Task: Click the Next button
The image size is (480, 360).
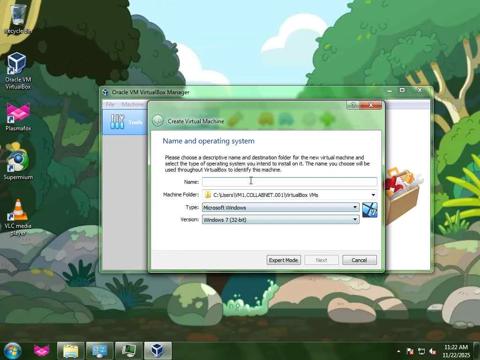Action: tap(322, 260)
